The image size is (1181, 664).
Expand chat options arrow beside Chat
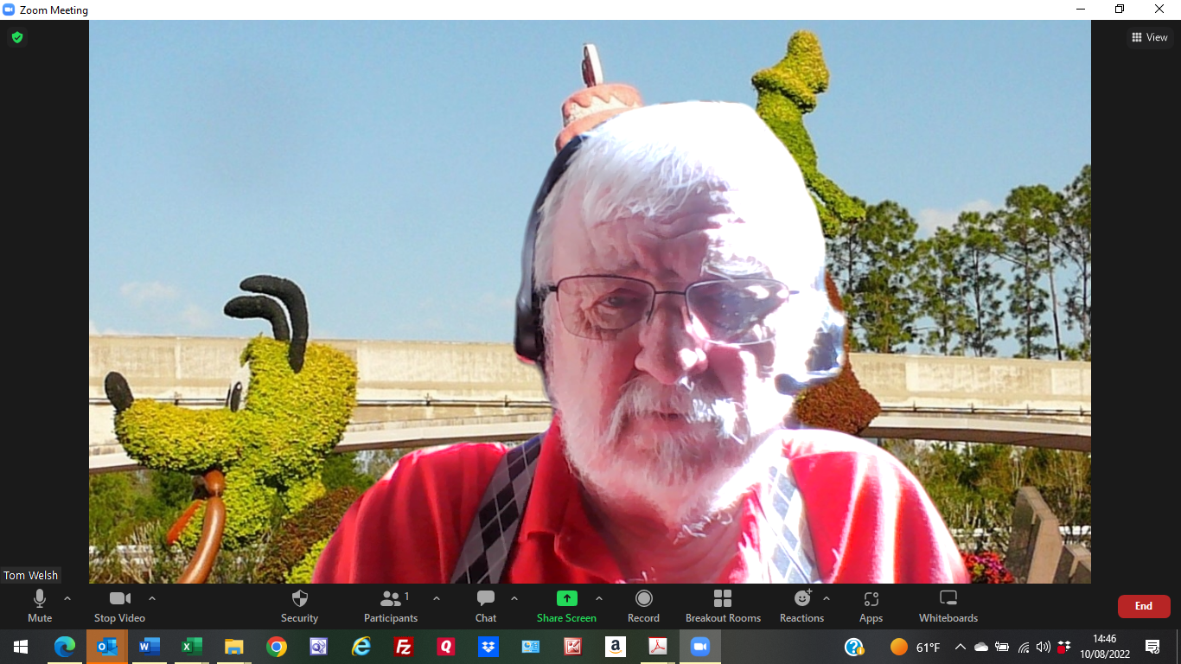(x=514, y=598)
